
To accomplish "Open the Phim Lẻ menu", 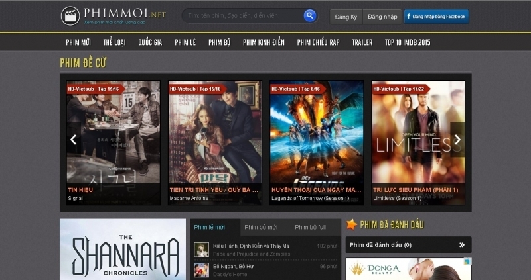I will 185,42.
